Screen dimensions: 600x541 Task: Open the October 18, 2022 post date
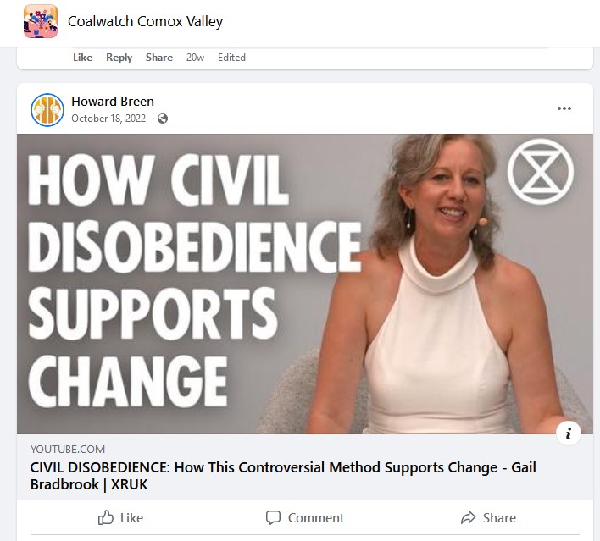click(x=108, y=119)
